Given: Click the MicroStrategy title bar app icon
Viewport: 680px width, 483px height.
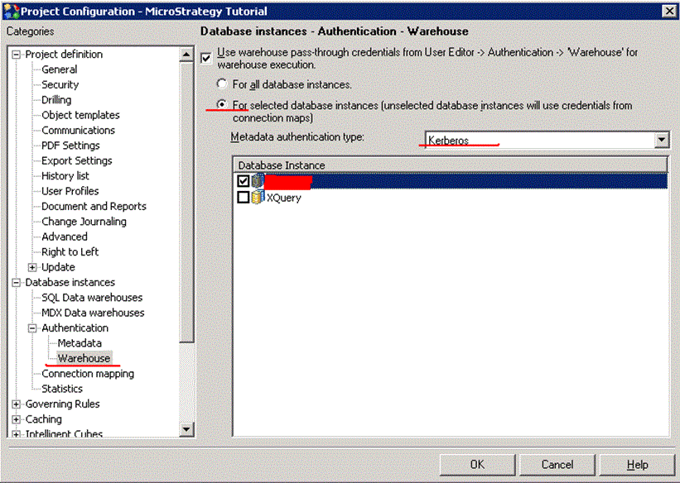Looking at the screenshot, I should tap(11, 12).
